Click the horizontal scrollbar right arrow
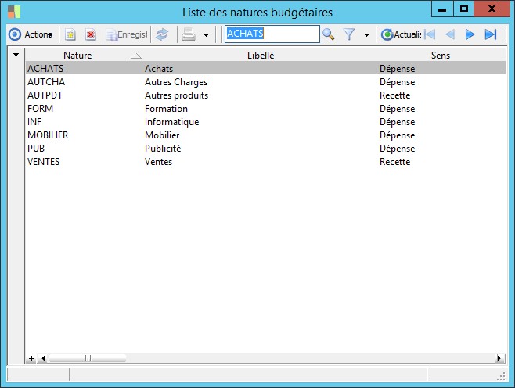This screenshot has width=515, height=388. tap(499, 358)
